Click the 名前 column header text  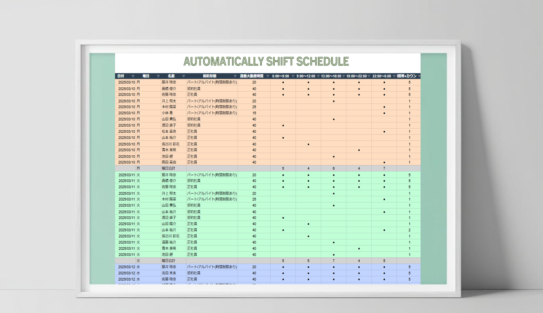(171, 76)
